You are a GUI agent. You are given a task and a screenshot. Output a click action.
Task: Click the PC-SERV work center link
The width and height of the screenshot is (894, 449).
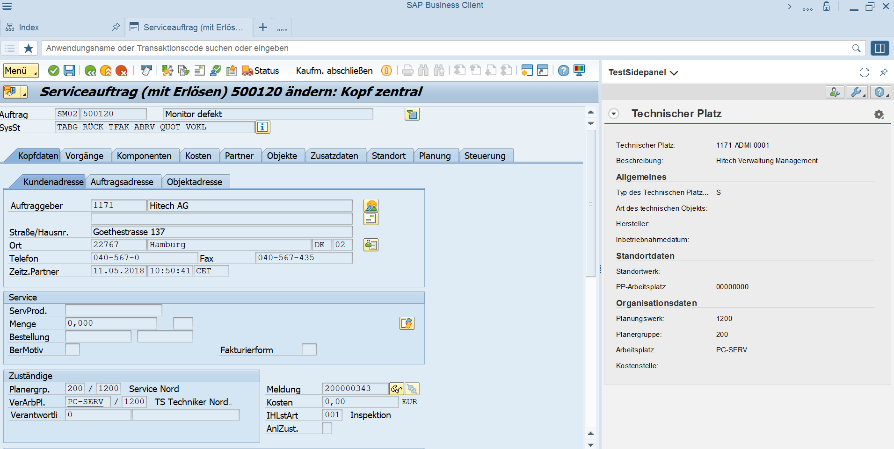86,402
